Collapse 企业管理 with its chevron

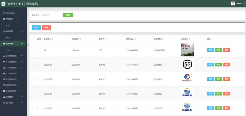coord(22,44)
